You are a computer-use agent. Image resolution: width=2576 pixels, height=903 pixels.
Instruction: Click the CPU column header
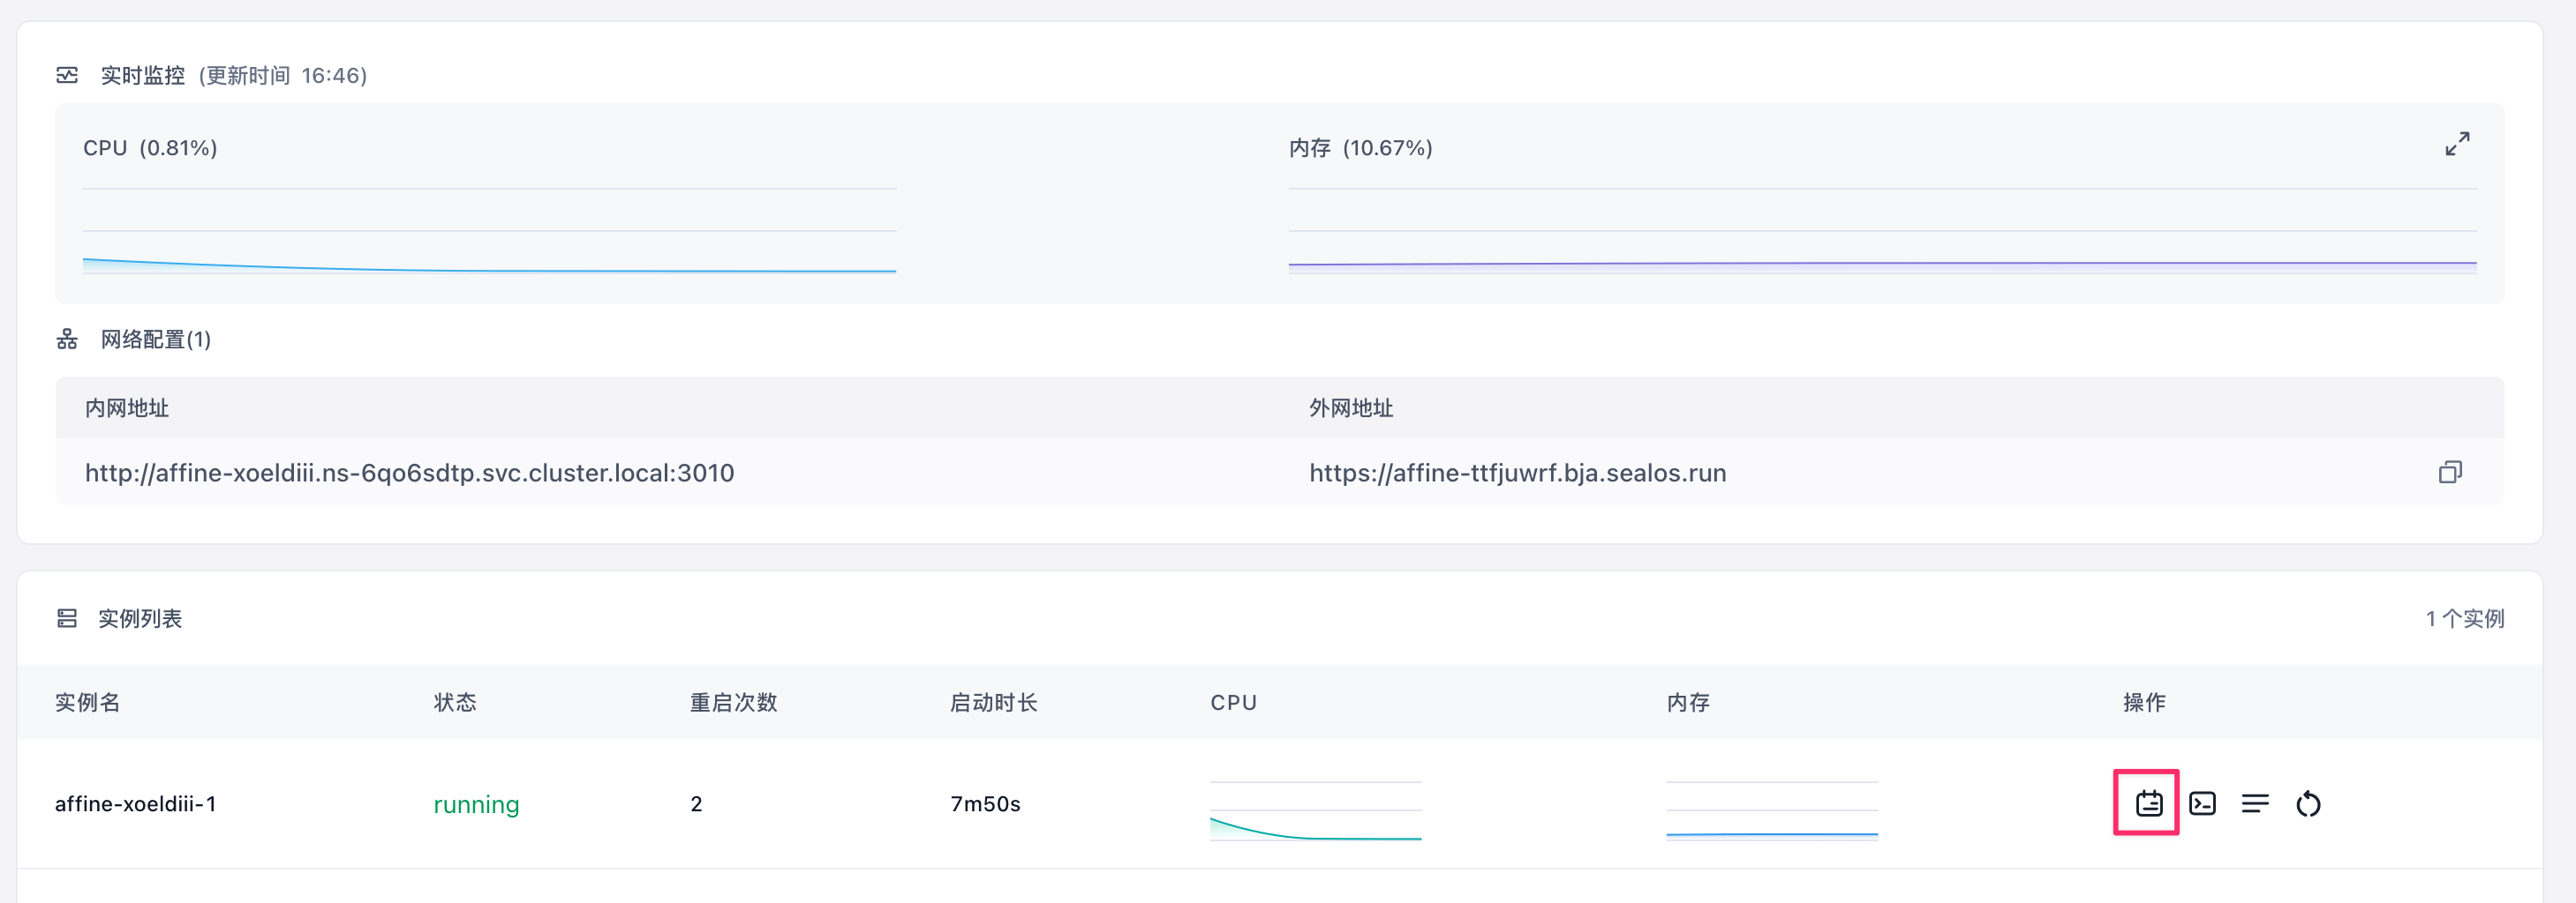[1233, 702]
